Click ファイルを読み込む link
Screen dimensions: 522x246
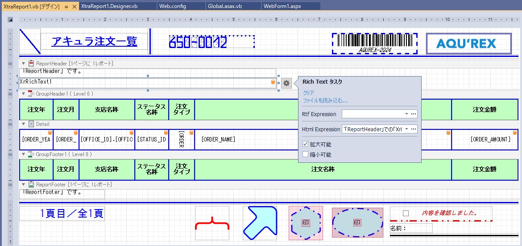(x=325, y=101)
